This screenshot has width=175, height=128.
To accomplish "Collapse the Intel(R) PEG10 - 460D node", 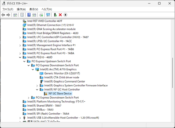I will tap(20, 57).
